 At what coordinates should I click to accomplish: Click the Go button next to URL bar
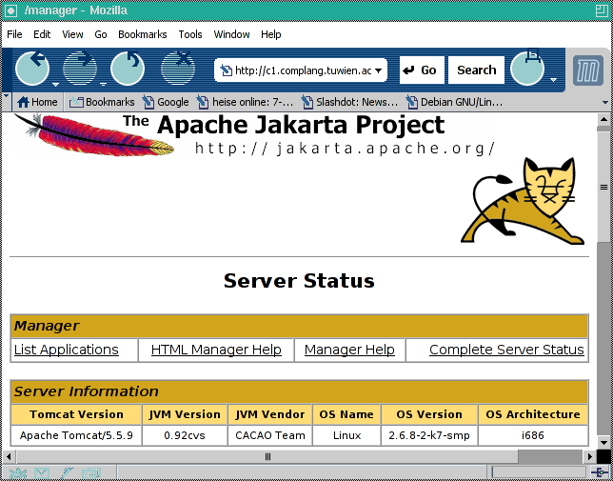(x=422, y=70)
